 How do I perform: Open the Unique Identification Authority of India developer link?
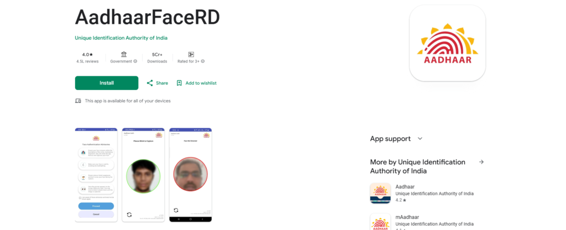pos(121,38)
